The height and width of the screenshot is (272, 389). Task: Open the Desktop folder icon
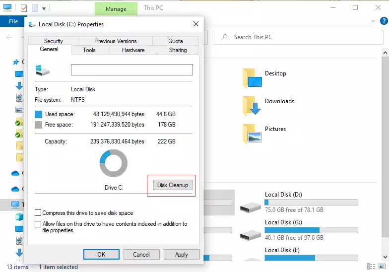tap(252, 78)
